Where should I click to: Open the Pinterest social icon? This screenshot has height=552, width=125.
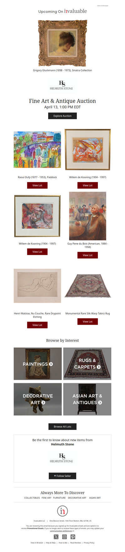click(72, 537)
